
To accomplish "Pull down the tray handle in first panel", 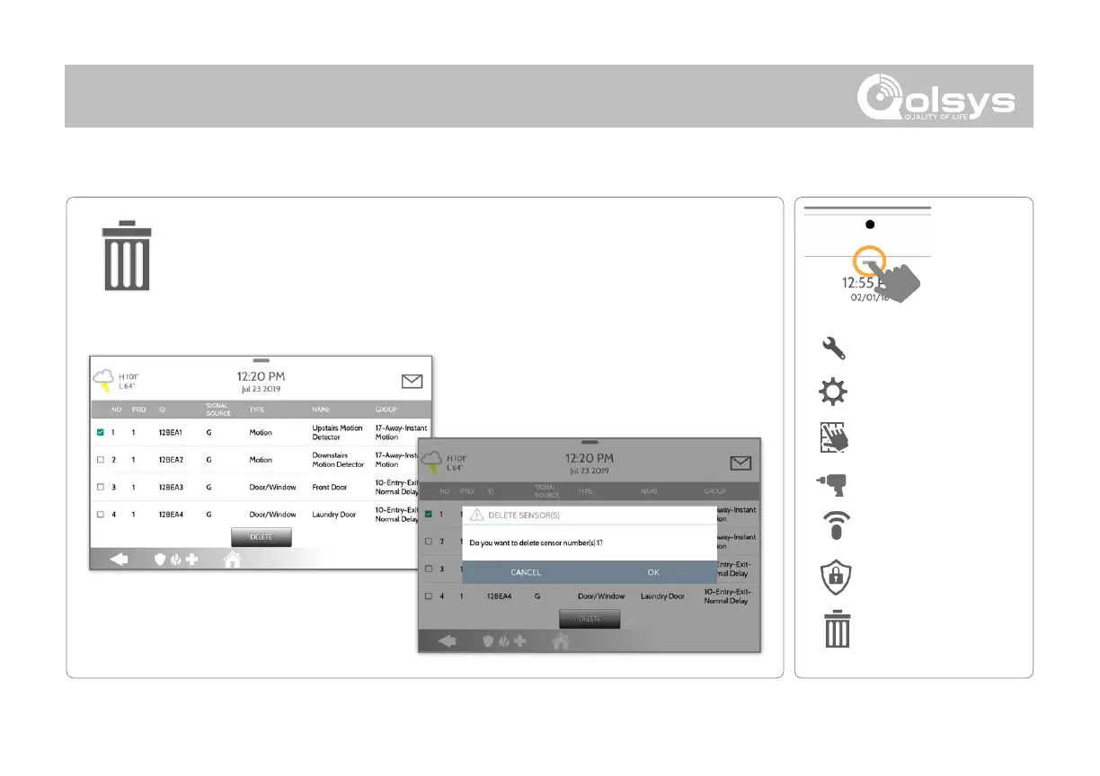I will click(x=262, y=360).
